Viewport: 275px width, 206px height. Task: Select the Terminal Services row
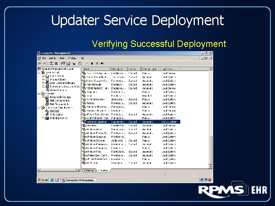[x=131, y=99]
